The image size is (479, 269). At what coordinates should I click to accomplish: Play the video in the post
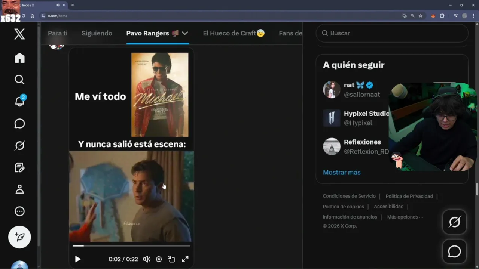pos(77,259)
